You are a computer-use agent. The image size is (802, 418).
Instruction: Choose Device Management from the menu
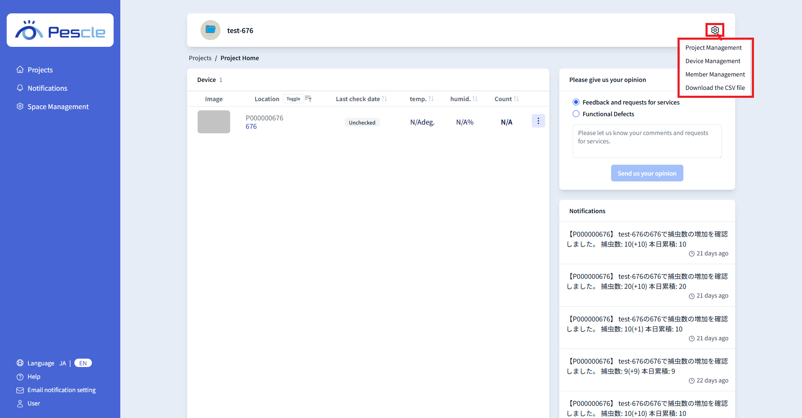tap(713, 61)
